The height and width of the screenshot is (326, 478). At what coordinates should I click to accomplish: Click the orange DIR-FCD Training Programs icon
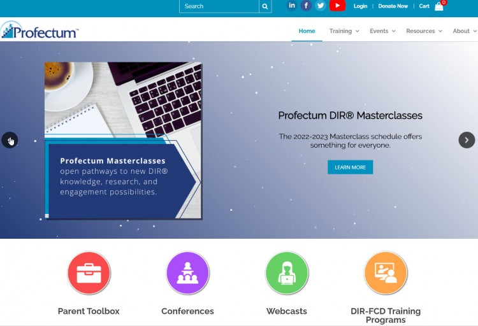pos(385,273)
